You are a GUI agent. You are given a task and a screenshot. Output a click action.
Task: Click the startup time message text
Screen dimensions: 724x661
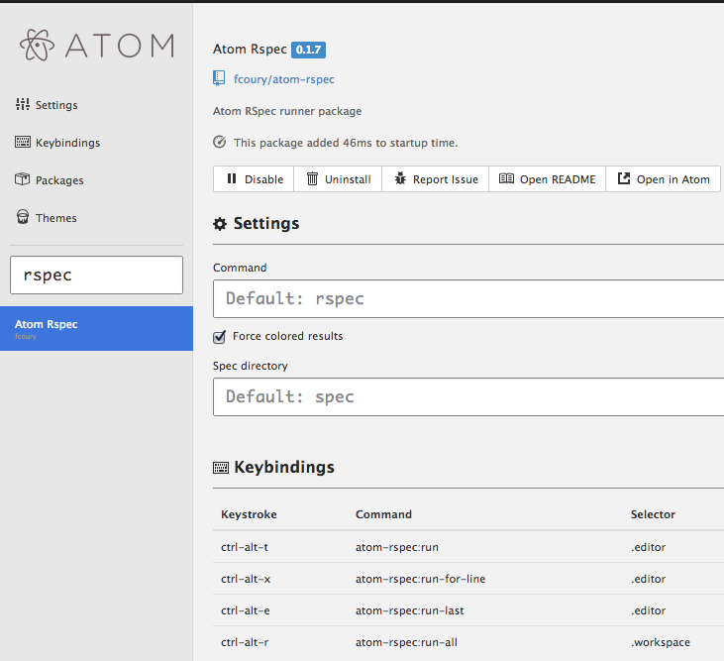coord(346,143)
